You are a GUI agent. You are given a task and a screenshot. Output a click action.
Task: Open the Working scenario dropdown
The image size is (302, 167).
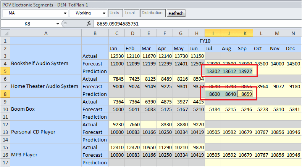104,13
